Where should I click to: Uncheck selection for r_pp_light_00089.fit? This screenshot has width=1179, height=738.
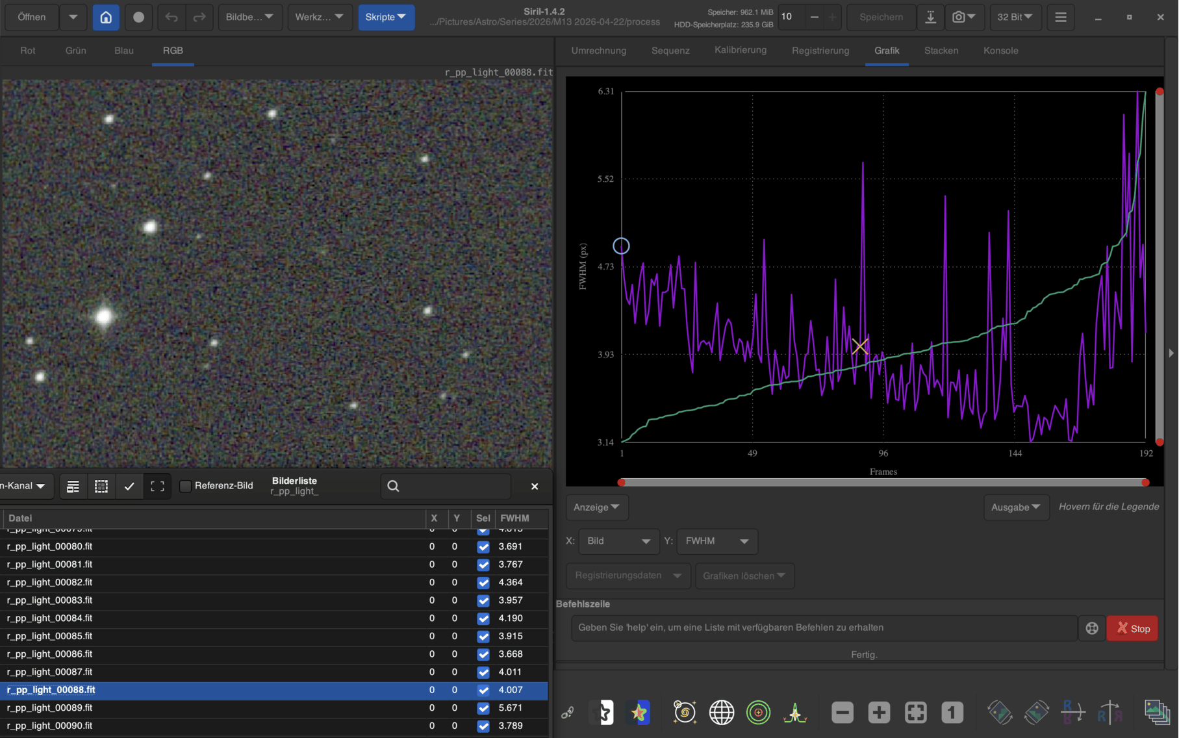pyautogui.click(x=483, y=708)
